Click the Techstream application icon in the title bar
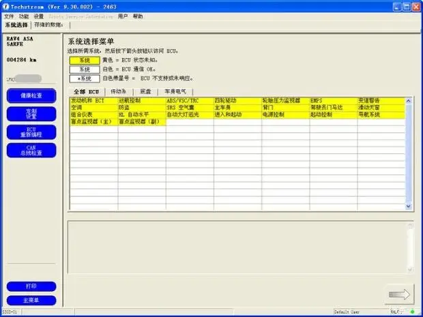Screen dimensions: 423x317 point(5,6)
